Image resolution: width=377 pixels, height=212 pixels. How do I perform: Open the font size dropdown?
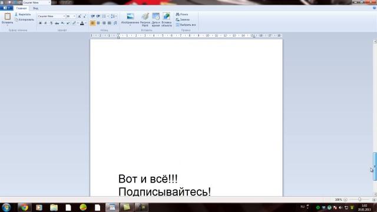click(74, 16)
